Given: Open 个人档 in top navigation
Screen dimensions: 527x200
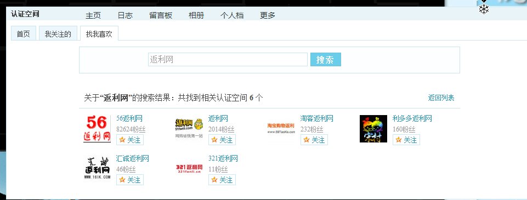Looking at the screenshot, I should pyautogui.click(x=232, y=15).
